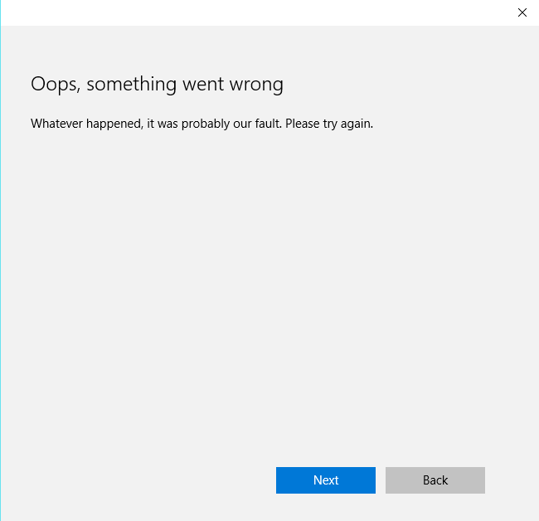The height and width of the screenshot is (521, 539).
Task: Click the X icon in title bar
Action: click(x=522, y=12)
